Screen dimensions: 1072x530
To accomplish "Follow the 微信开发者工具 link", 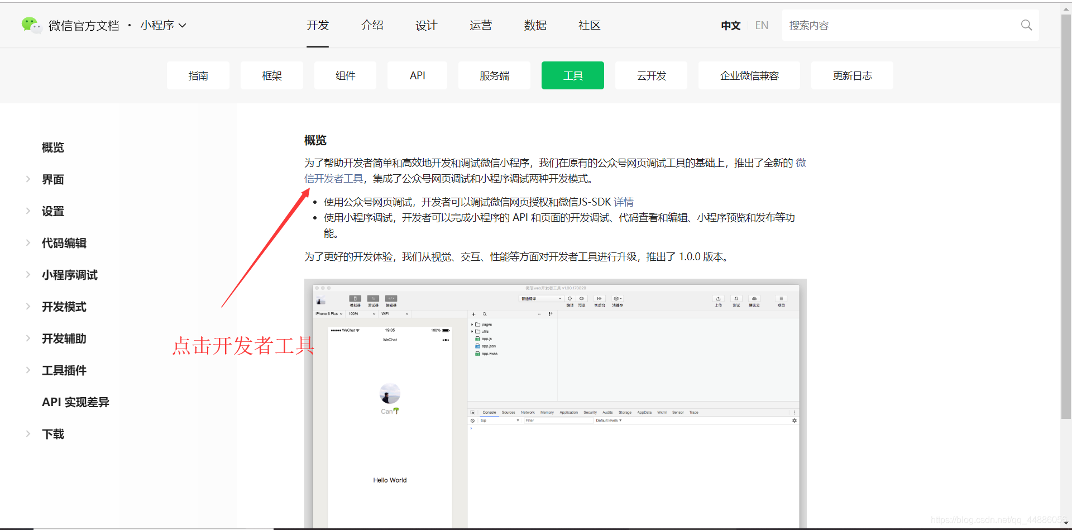I will 334,179.
